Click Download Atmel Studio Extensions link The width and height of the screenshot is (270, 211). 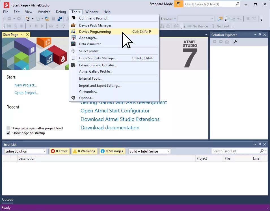click(120, 119)
